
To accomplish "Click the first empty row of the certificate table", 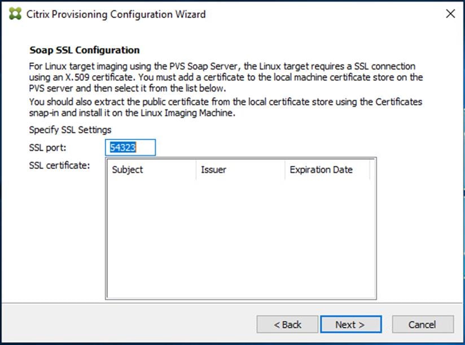I will click(x=240, y=184).
